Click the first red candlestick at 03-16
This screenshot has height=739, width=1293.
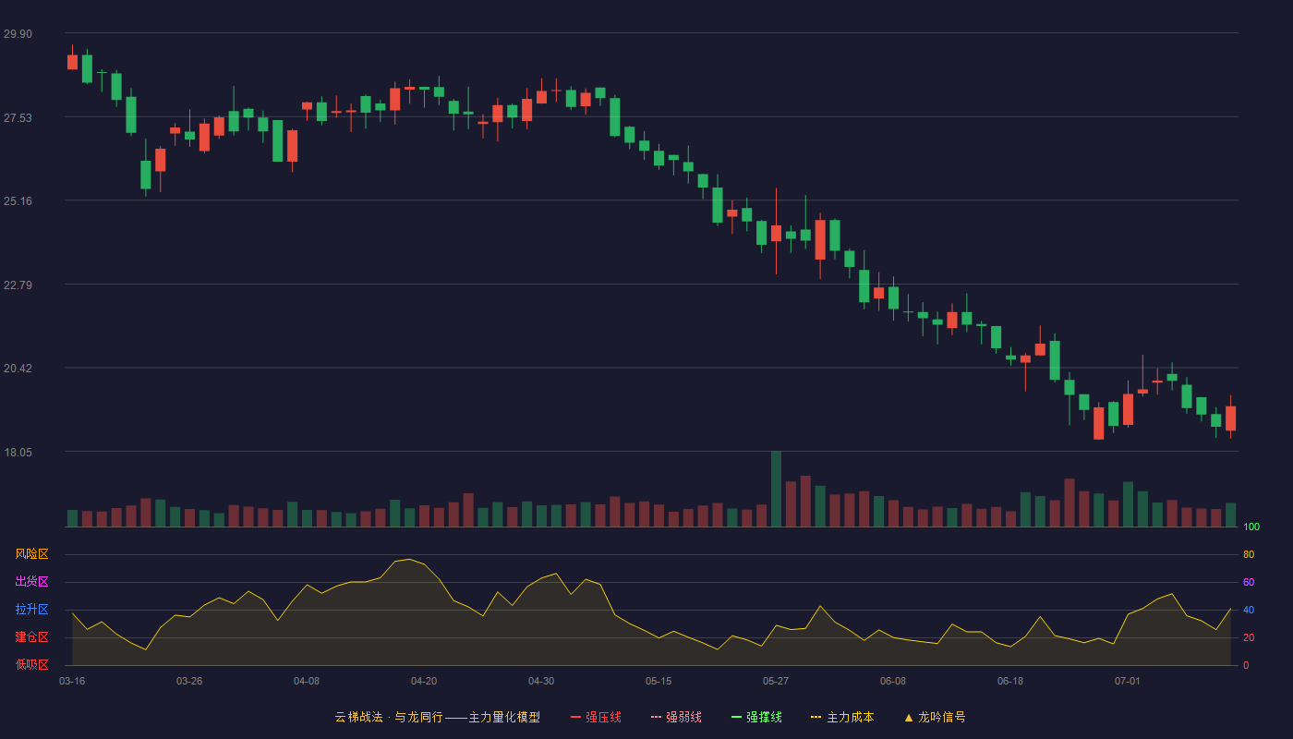click(x=72, y=61)
